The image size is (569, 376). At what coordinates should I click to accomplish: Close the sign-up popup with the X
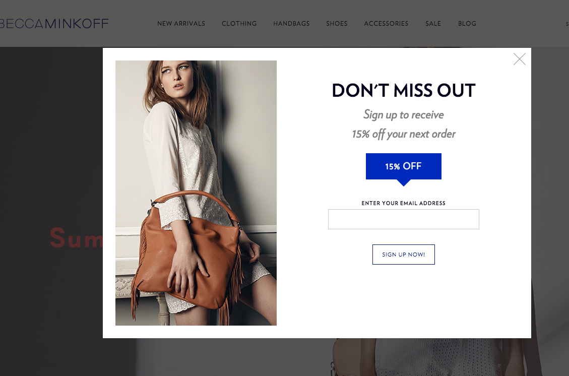[x=519, y=59]
